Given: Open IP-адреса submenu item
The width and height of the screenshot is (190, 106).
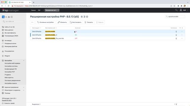Looking at the screenshot, I should pyautogui.click(x=8, y=75).
